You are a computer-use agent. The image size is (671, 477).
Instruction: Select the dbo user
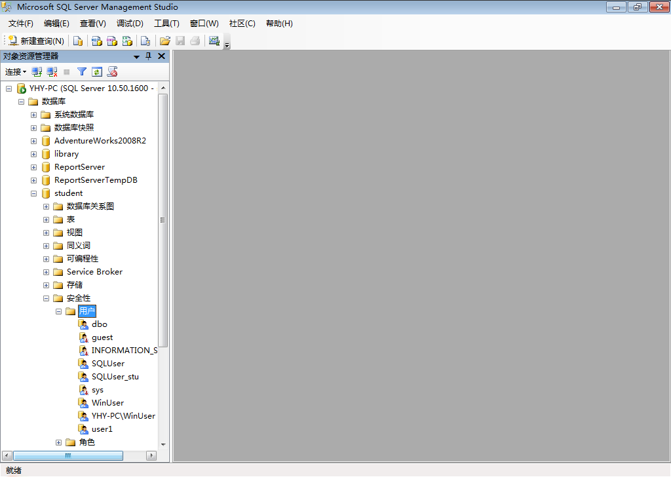pyautogui.click(x=100, y=324)
